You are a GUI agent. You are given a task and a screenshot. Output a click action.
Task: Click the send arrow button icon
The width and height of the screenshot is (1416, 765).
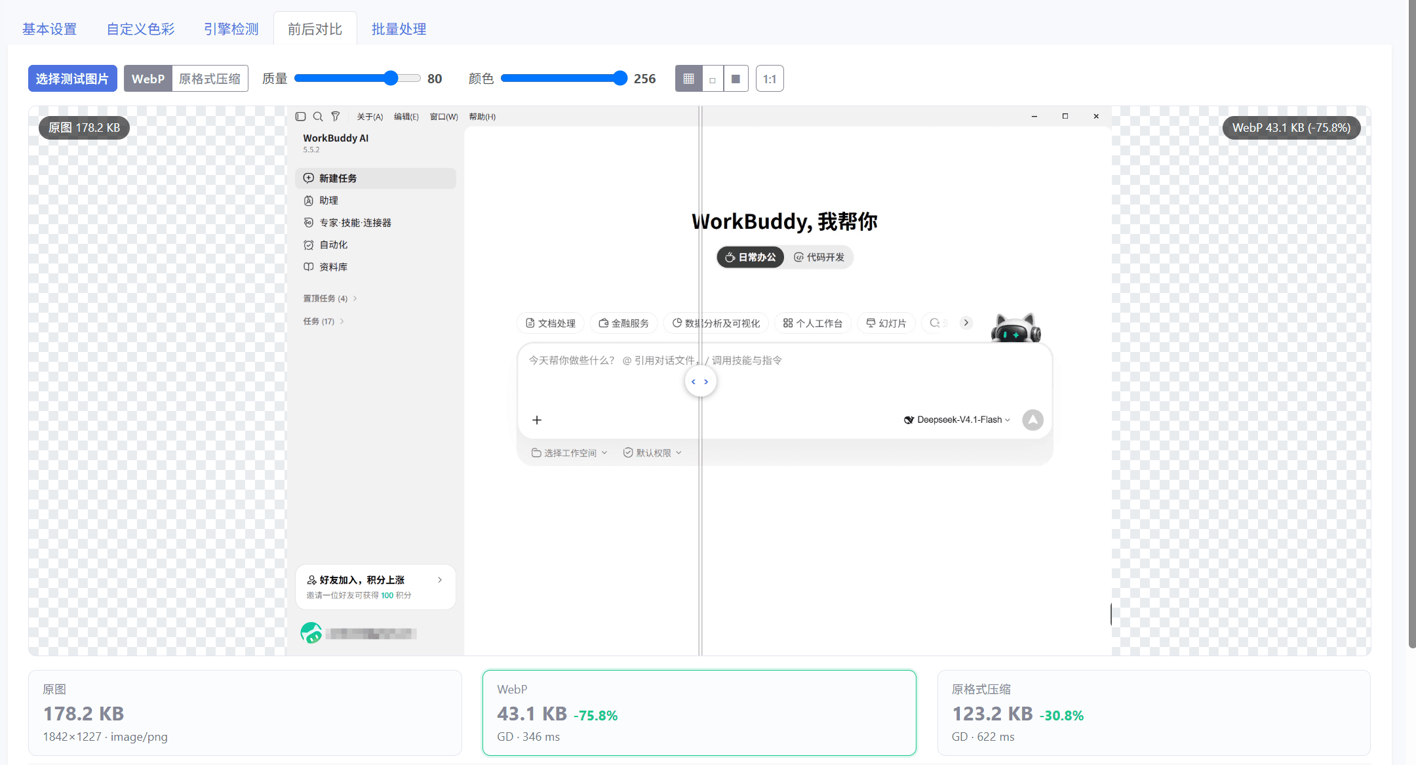point(1033,420)
